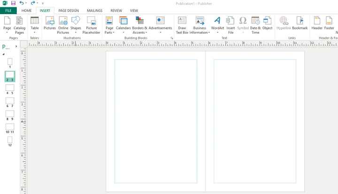Viewport: 338px width, 194px height.
Task: Open Customize Quick Access Toolbar dropdown
Action: (x=43, y=3)
